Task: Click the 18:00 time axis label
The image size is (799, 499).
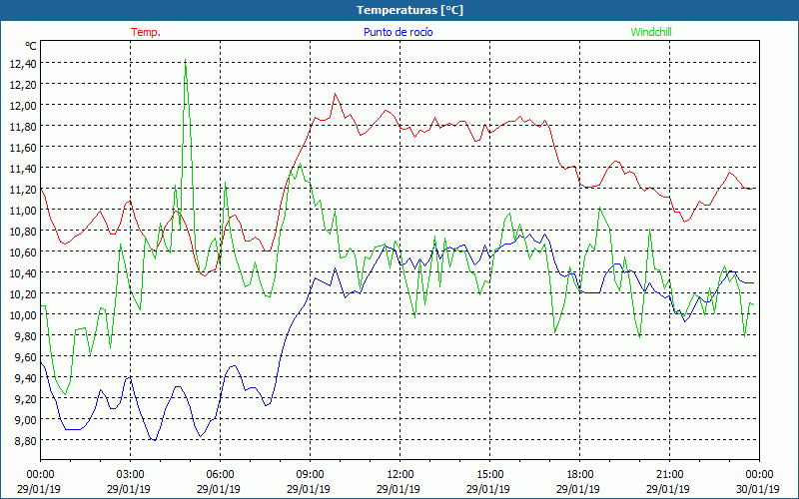Action: click(x=579, y=475)
